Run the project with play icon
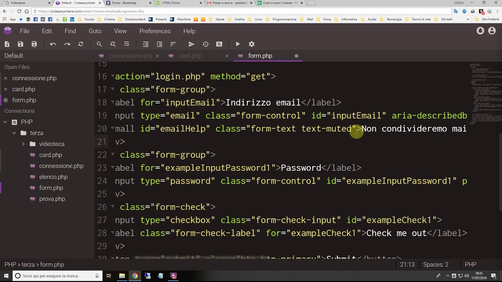The image size is (502, 282). coord(238,44)
